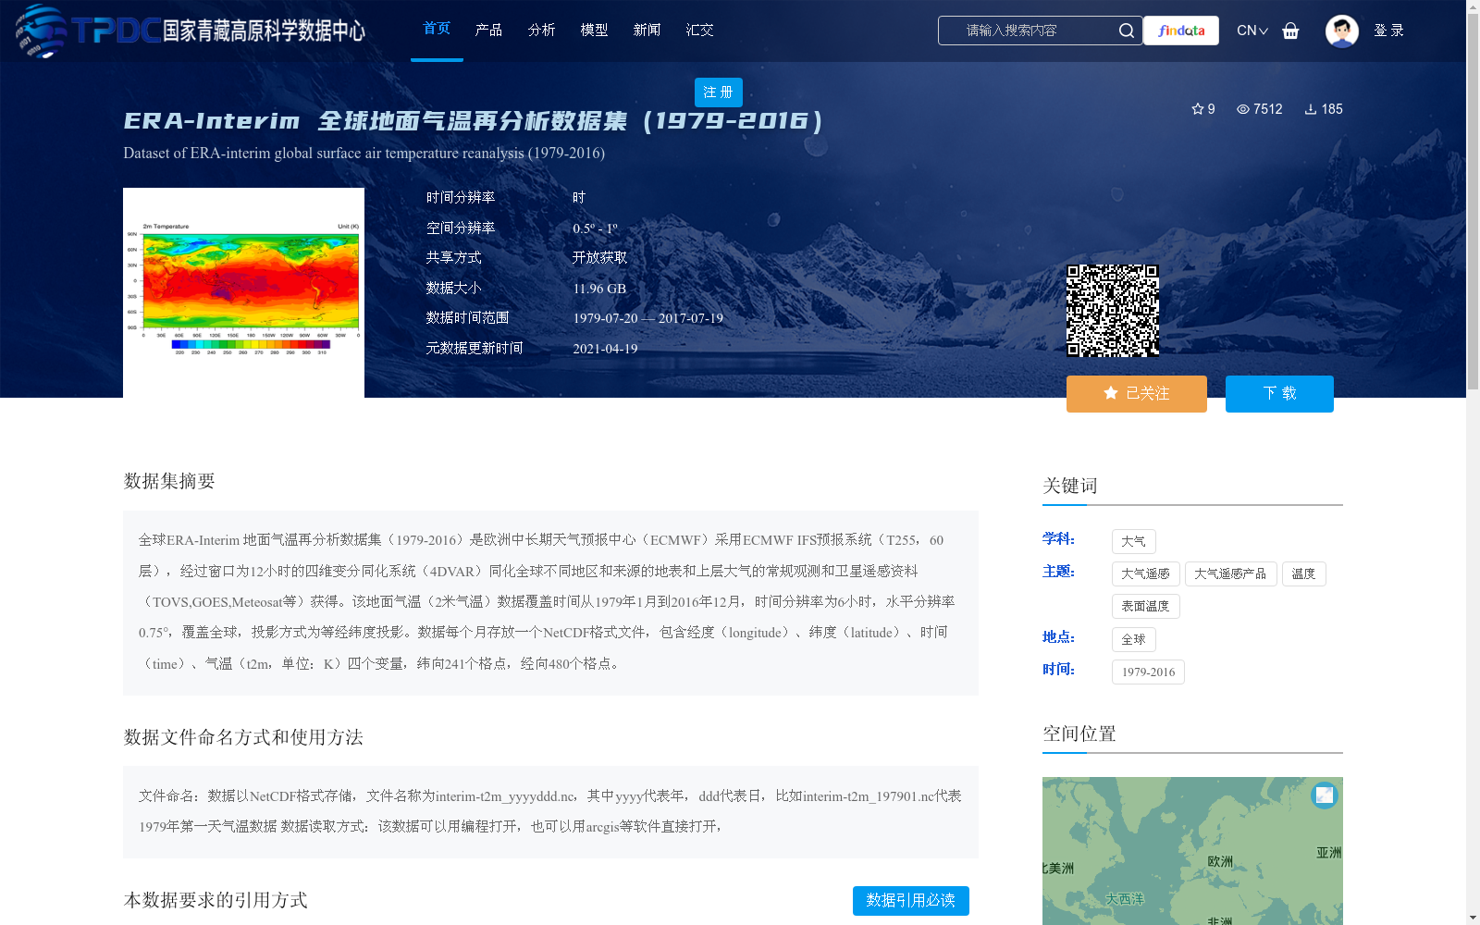Click the 数据引用必读 button
The height and width of the screenshot is (925, 1480).
point(911,901)
